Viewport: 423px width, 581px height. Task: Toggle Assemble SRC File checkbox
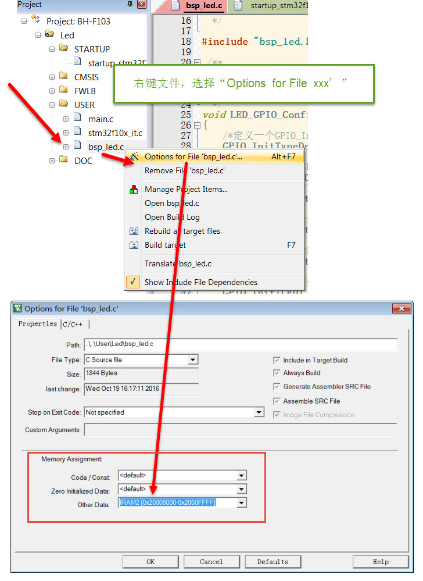[277, 401]
